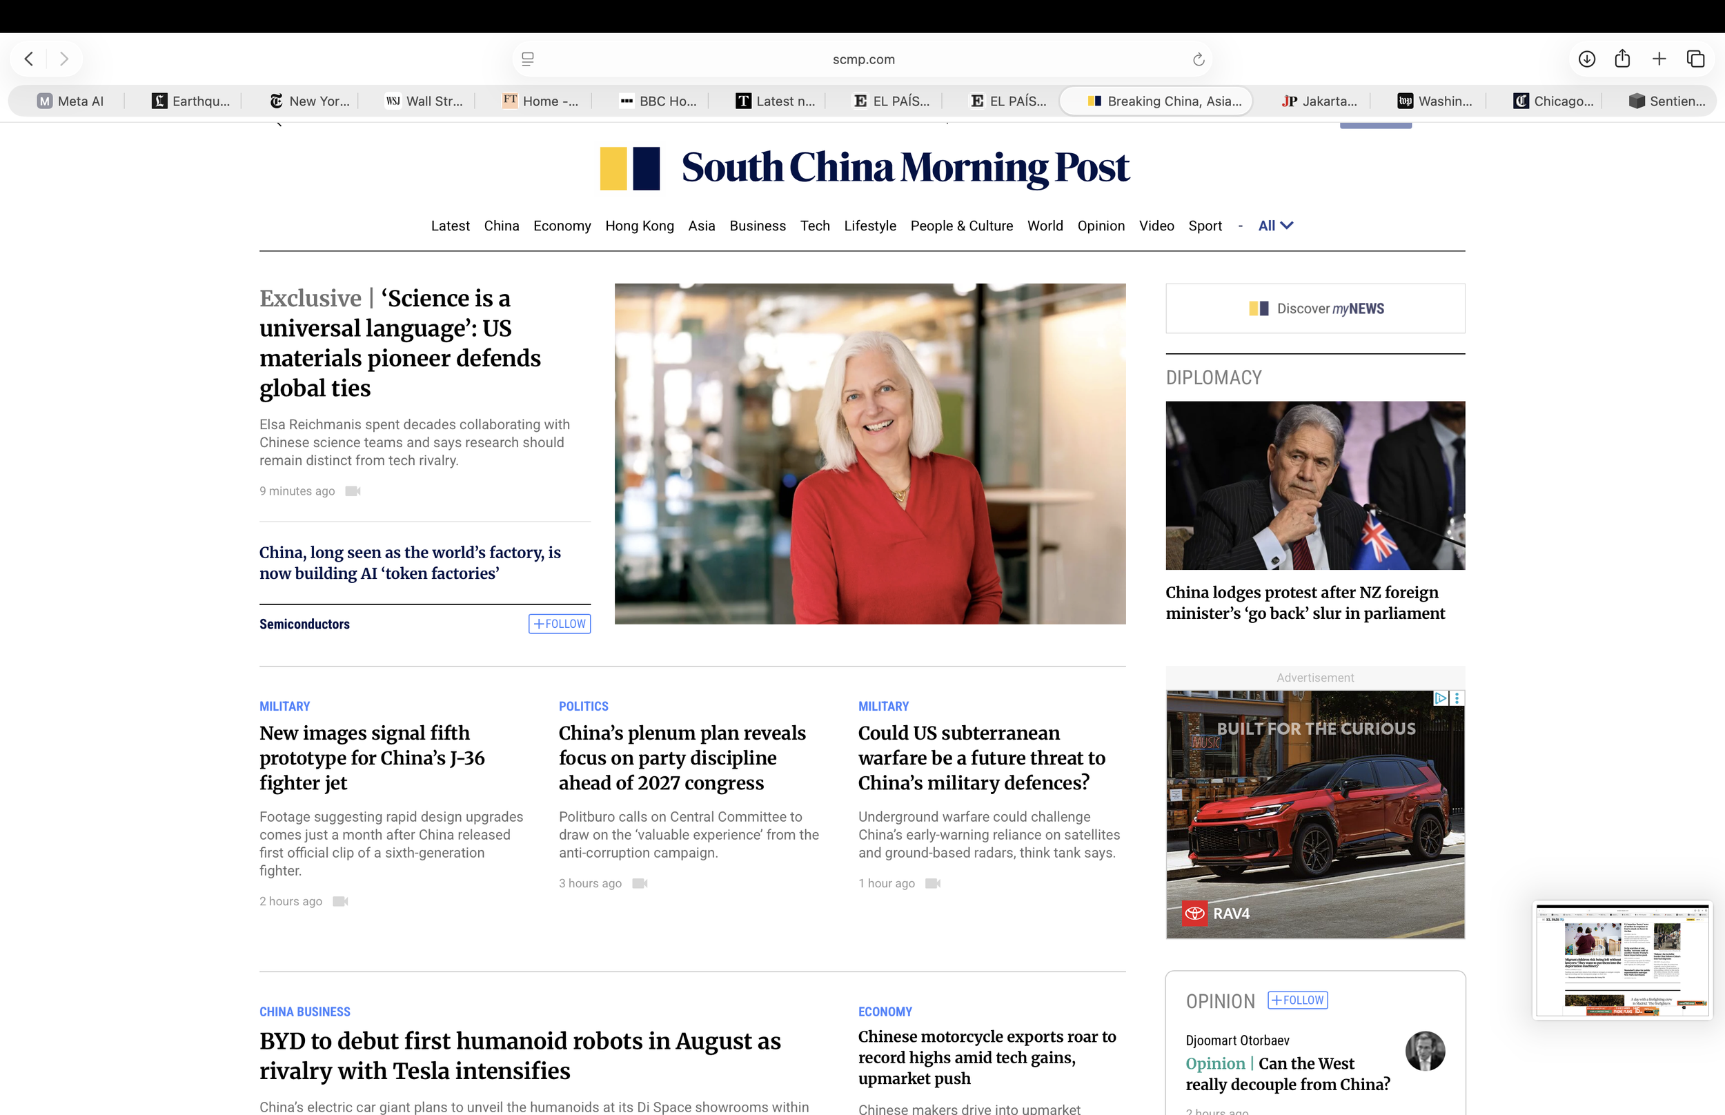Click the South China Morning Post logo

pos(865,168)
